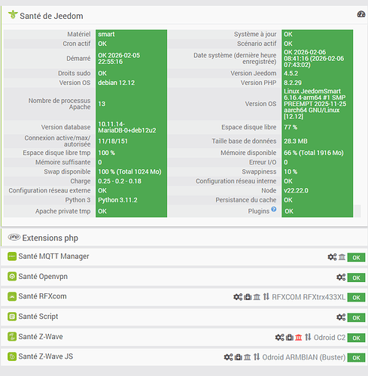
Task: Select the Matériel value 'smart'
Action: click(x=106, y=34)
